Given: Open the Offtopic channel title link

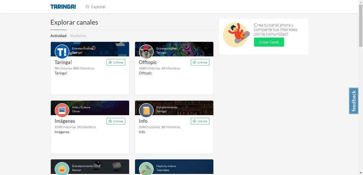Looking at the screenshot, I should [148, 62].
